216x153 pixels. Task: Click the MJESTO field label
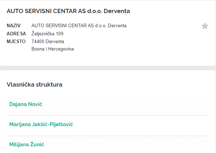(x=16, y=41)
